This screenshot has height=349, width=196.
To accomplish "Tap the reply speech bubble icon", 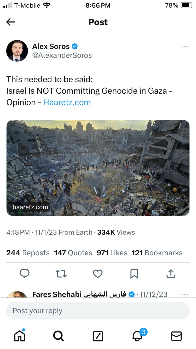I will 25,274.
